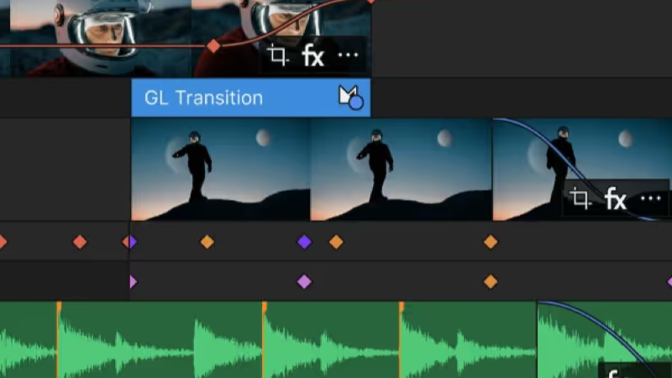Select orange keyframe in lower keyframe row
This screenshot has height=378, width=672.
click(x=491, y=282)
